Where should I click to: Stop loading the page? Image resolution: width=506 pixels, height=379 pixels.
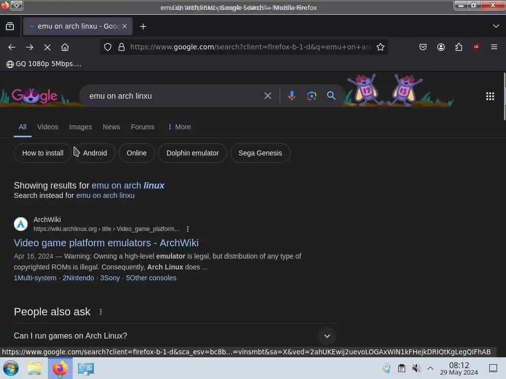point(47,47)
